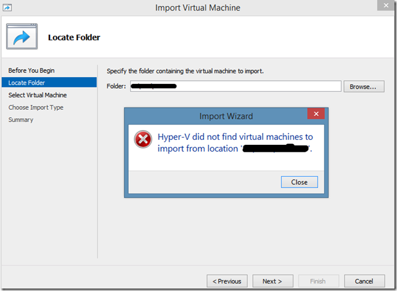Click the disabled Finish button
This screenshot has height=291, width=397.
point(319,281)
